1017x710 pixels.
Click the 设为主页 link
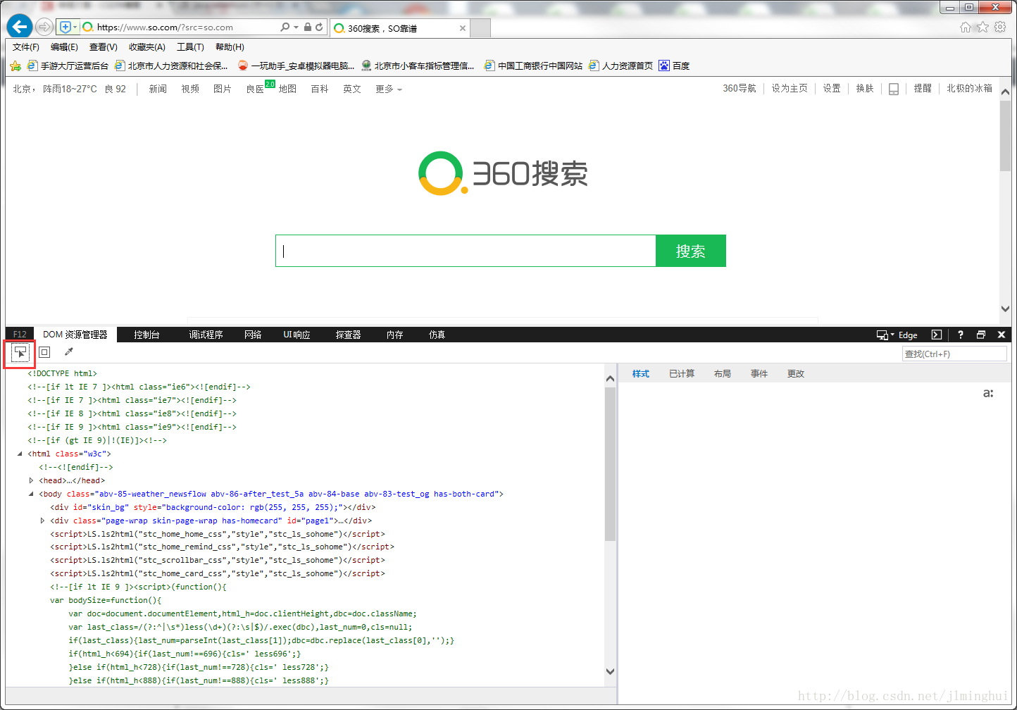[x=790, y=89]
